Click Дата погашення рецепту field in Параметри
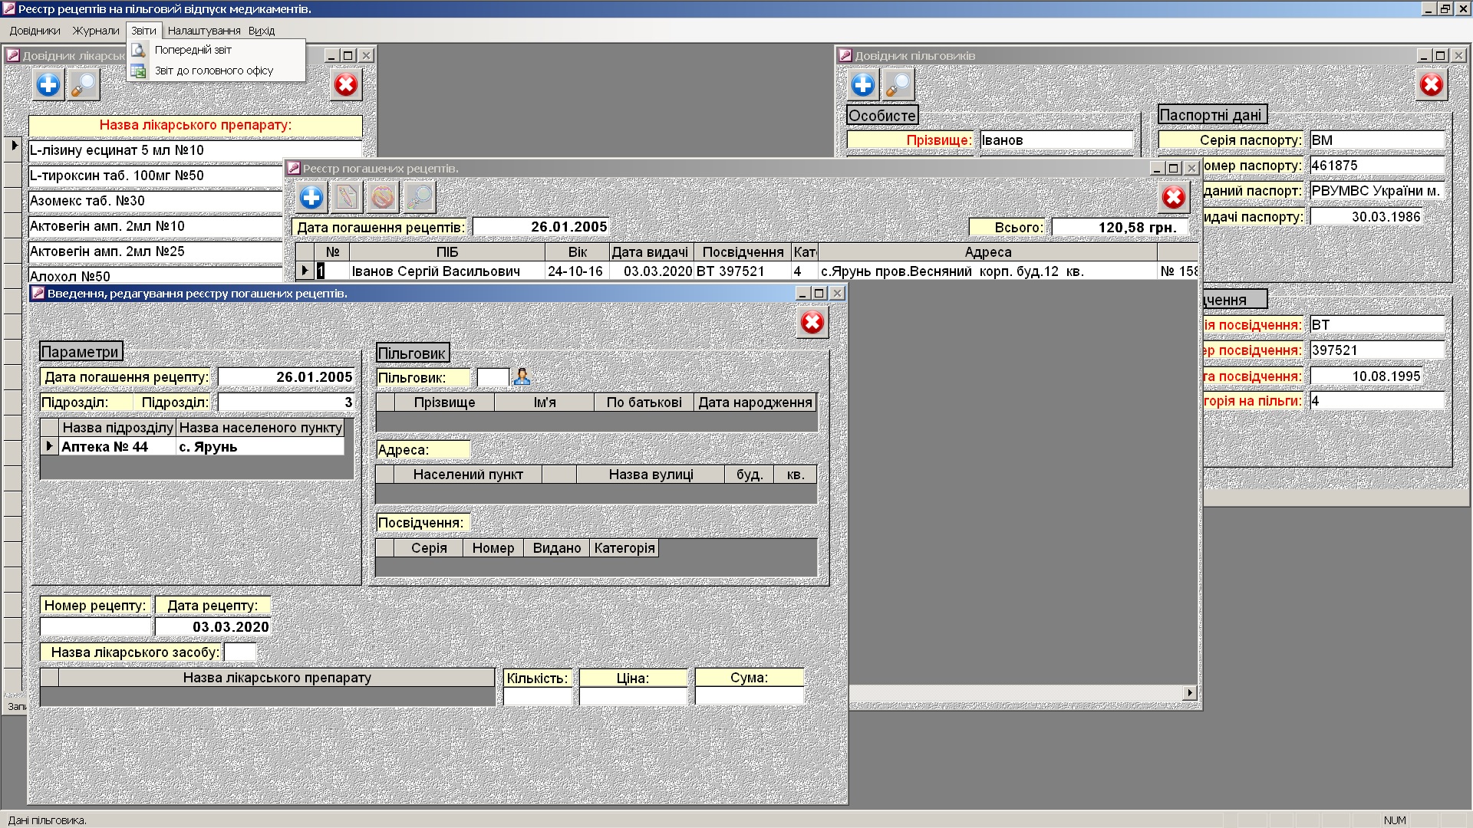Image resolution: width=1473 pixels, height=828 pixels. click(286, 377)
